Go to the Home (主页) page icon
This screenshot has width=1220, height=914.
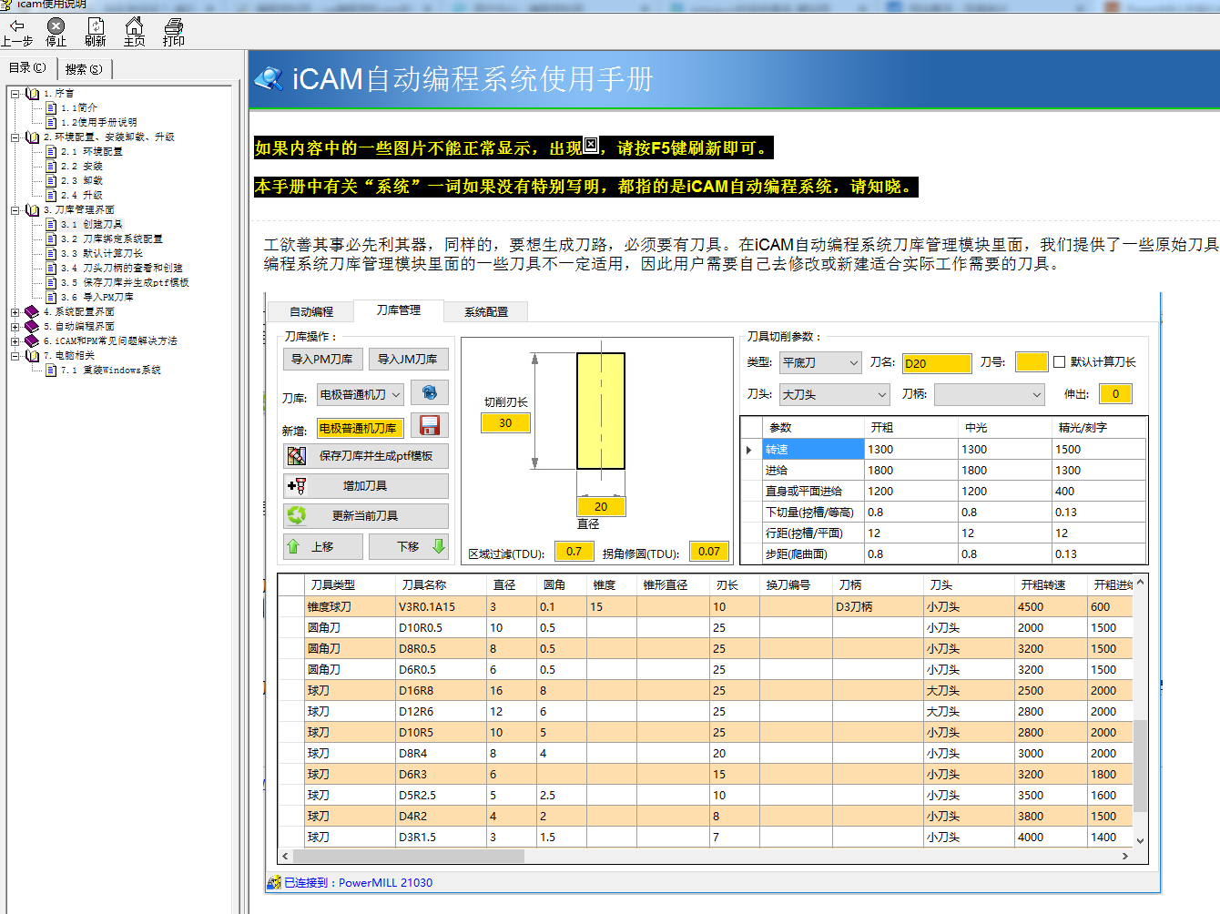coord(135,25)
